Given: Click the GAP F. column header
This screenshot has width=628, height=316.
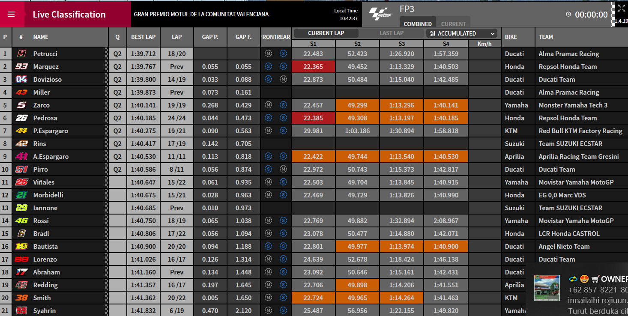Looking at the screenshot, I should [x=244, y=37].
